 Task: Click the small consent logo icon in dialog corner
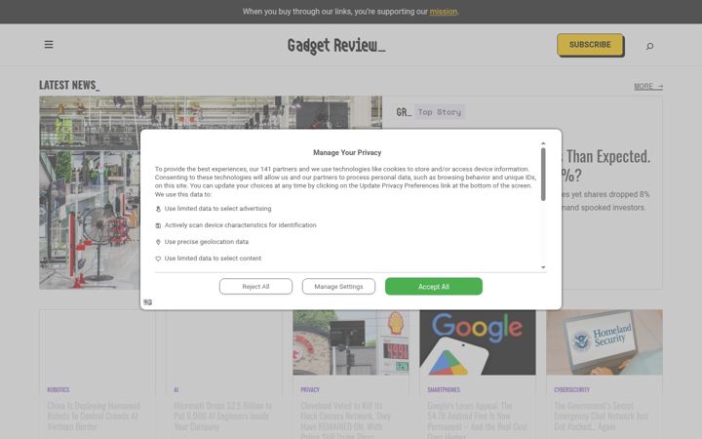click(148, 302)
